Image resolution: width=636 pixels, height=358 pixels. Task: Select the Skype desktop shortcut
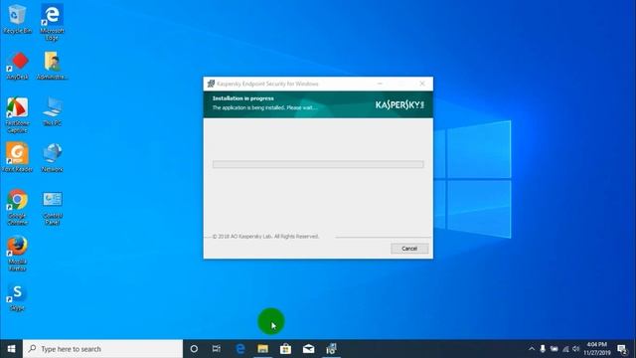pyautogui.click(x=17, y=298)
